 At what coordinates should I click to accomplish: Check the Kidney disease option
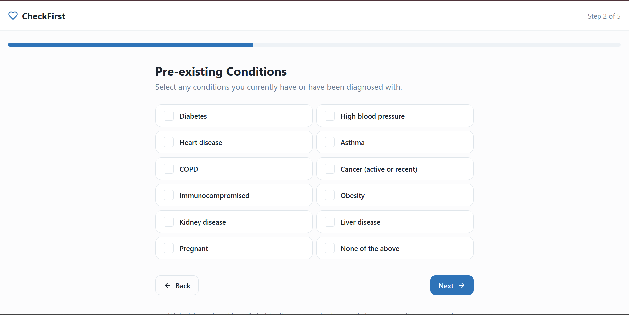(169, 222)
